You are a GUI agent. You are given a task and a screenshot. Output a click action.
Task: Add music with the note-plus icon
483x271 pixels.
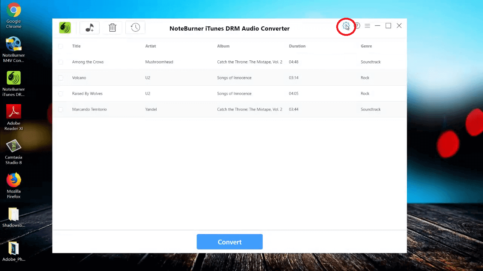[x=89, y=28]
